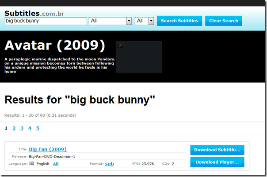The width and height of the screenshot is (267, 177).
Task: Click the dark Avatar poster thumbnail
Action: (139, 57)
